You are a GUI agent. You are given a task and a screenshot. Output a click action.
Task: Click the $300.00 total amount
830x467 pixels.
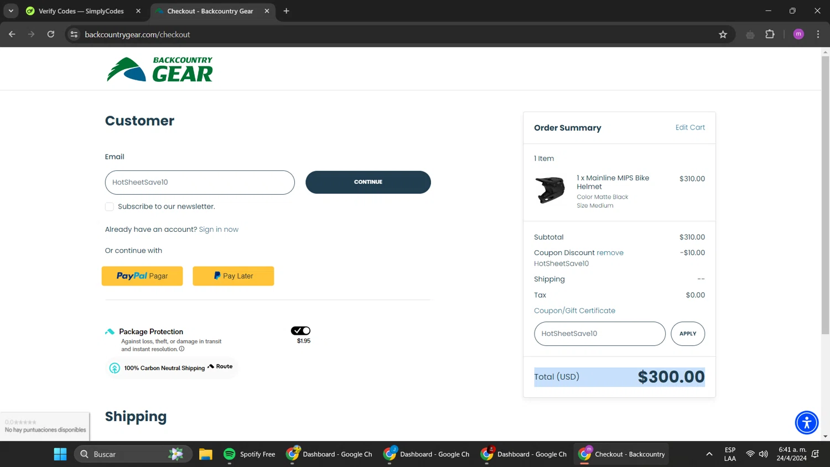coord(671,377)
